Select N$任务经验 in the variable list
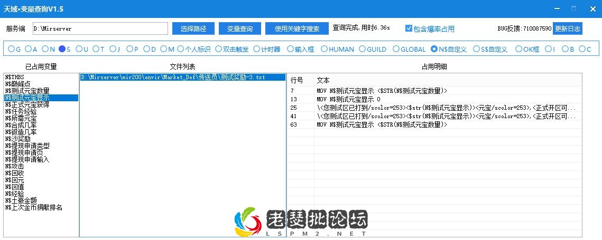This screenshot has width=602, height=240. click(41, 112)
